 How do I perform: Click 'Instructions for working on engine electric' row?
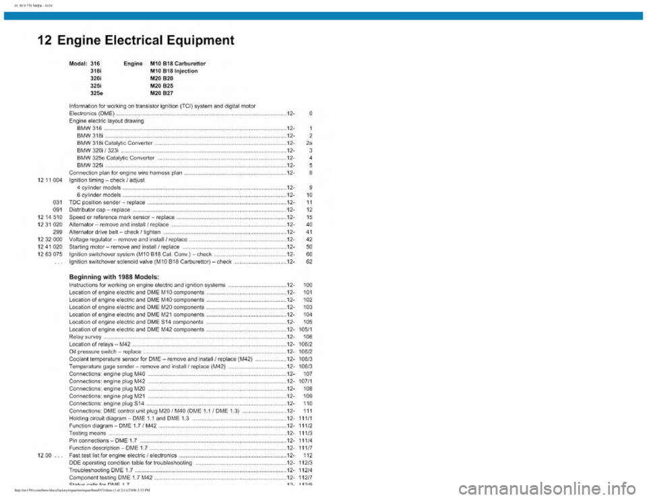[x=191, y=285]
